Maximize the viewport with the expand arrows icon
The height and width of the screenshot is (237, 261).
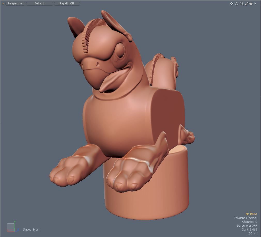(x=247, y=4)
